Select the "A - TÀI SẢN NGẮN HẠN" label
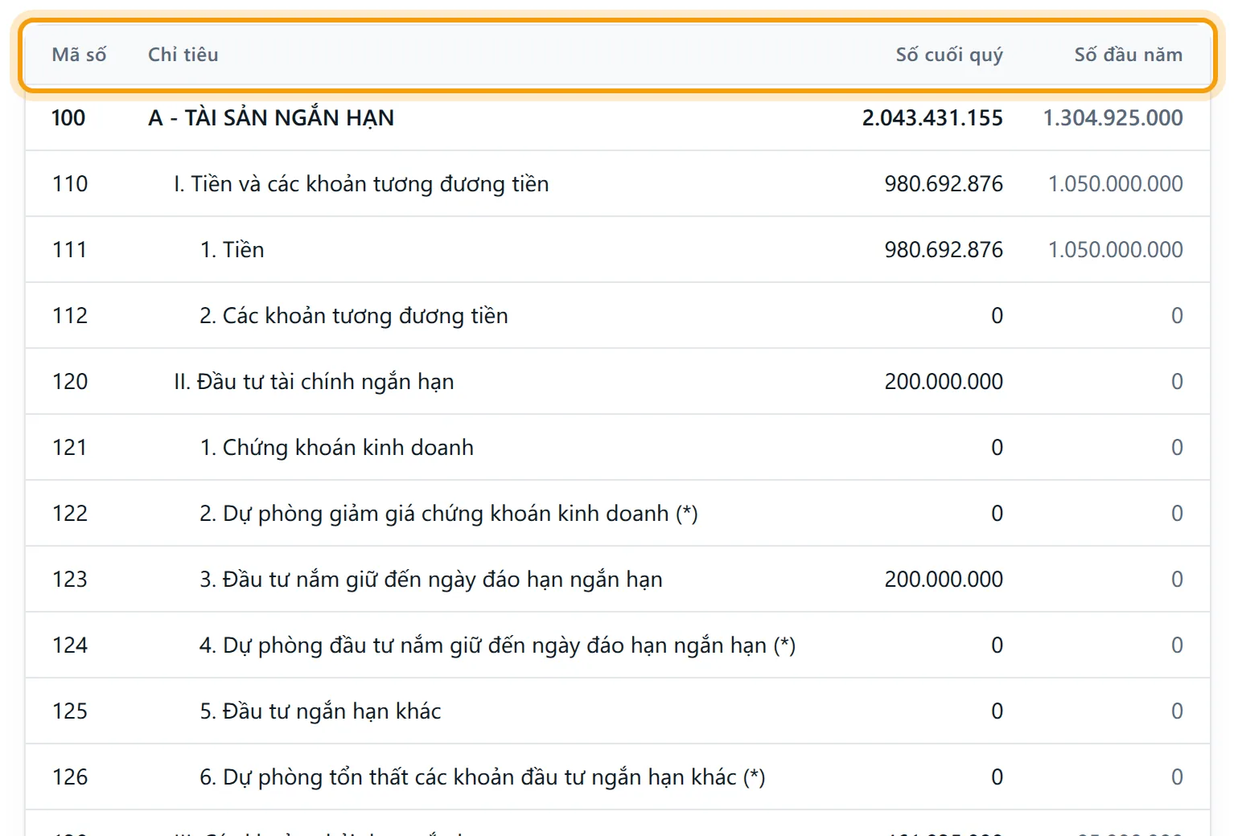The height and width of the screenshot is (836, 1234). (x=271, y=118)
